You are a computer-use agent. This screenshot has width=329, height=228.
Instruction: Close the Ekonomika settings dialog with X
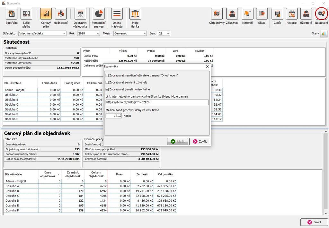207,66
